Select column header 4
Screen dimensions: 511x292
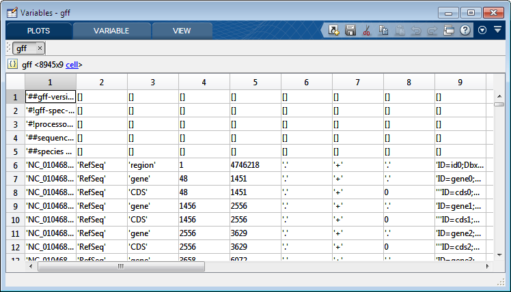point(204,82)
